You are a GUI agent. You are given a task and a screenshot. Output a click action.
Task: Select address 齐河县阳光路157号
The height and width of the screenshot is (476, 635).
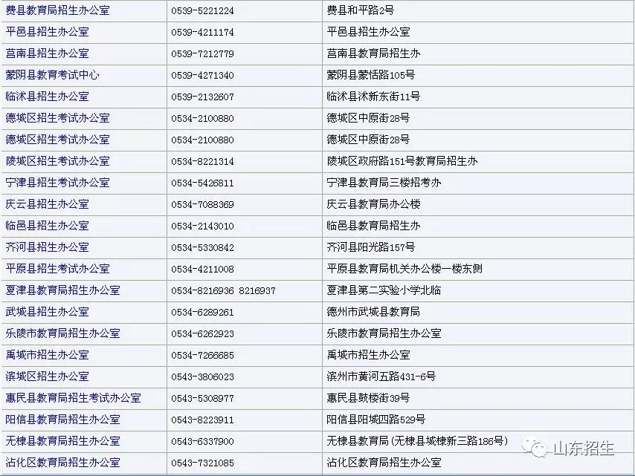[371, 247]
